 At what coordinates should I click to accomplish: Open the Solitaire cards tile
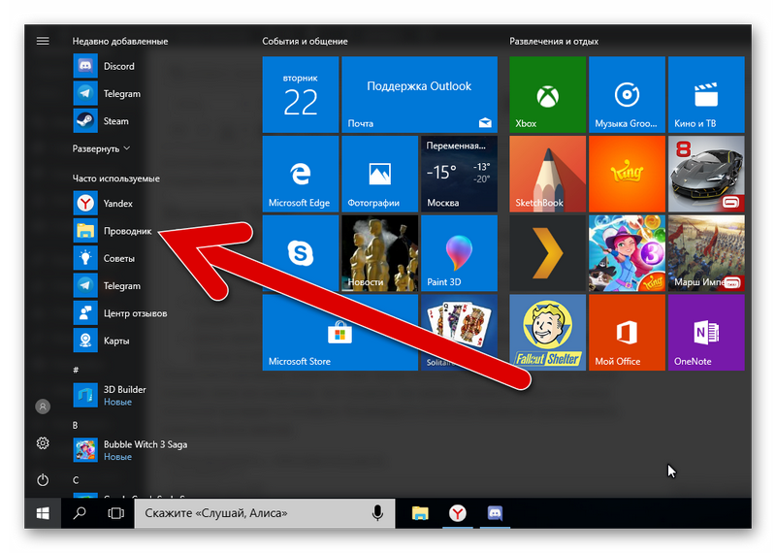pos(459,332)
